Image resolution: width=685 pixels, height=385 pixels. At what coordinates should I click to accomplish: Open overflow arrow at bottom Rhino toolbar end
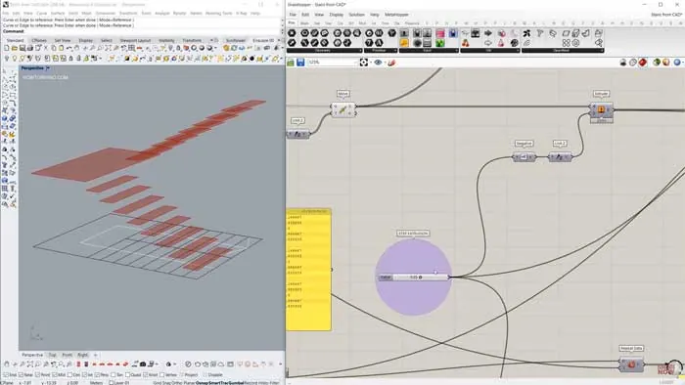click(280, 364)
